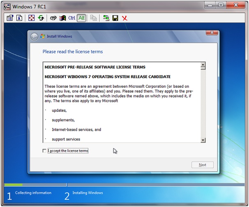Minimize the Windows 7 RC1 viewer window

(210, 5)
